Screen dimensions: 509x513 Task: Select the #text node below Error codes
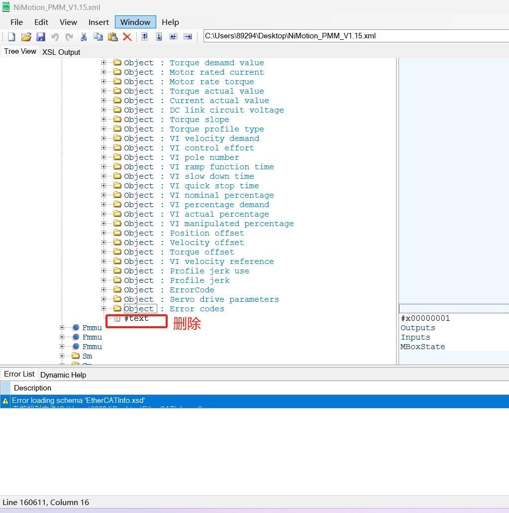136,318
